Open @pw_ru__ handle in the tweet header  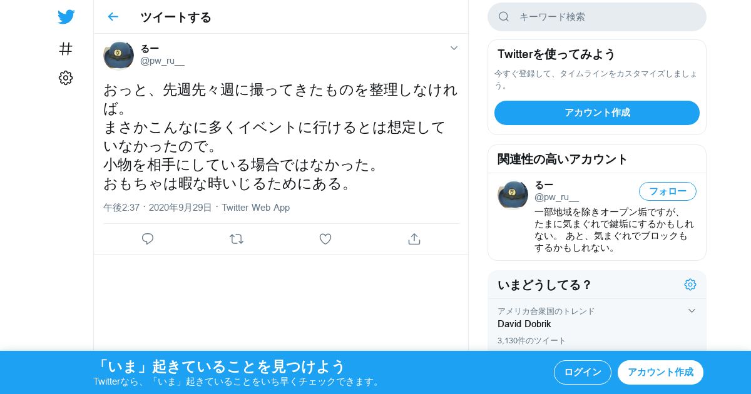click(162, 61)
